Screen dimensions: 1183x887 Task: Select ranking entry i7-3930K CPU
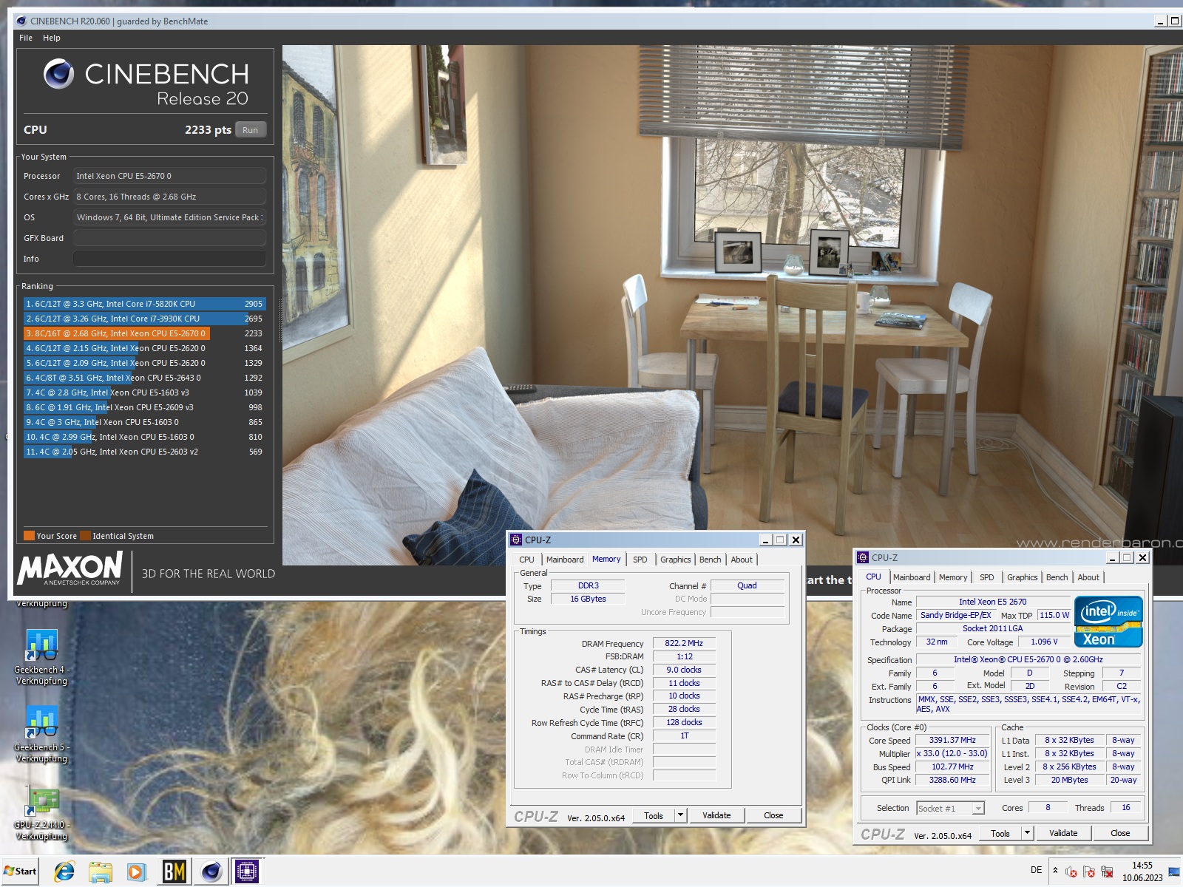[x=144, y=319]
